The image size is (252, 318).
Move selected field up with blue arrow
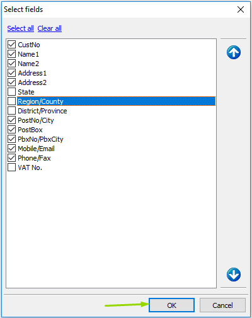click(234, 52)
